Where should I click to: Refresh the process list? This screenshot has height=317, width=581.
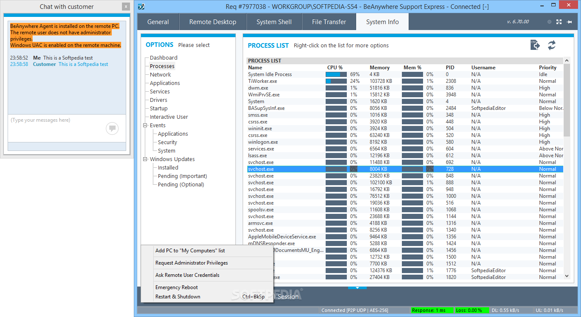click(551, 45)
